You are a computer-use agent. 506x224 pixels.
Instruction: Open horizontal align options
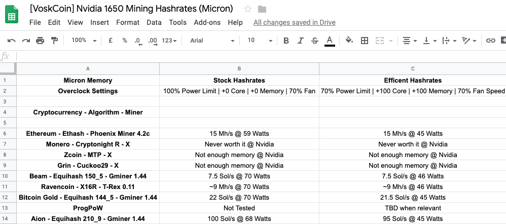click(410, 41)
